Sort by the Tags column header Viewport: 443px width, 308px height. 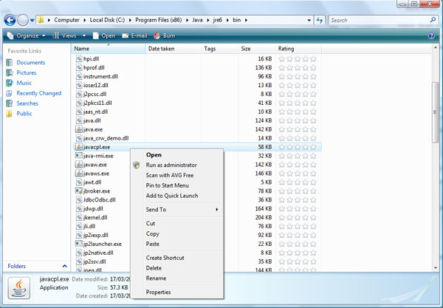tap(219, 49)
